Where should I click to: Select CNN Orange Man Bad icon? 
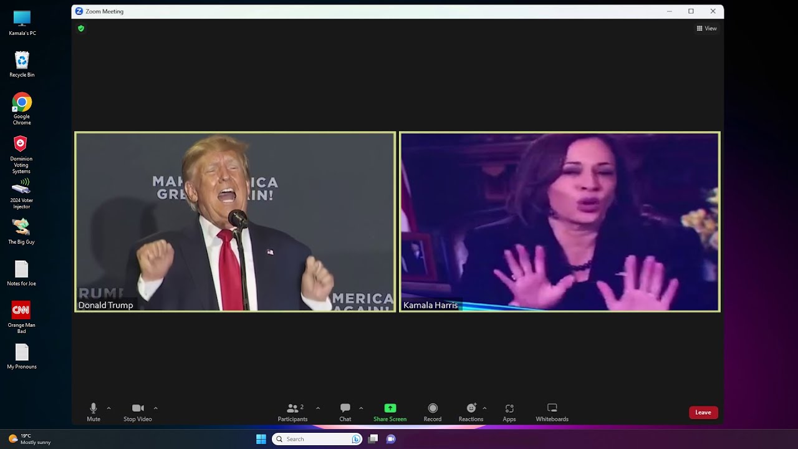point(21,317)
